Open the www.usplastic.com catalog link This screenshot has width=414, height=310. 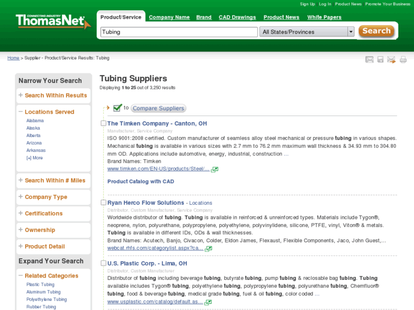pyautogui.click(x=155, y=301)
